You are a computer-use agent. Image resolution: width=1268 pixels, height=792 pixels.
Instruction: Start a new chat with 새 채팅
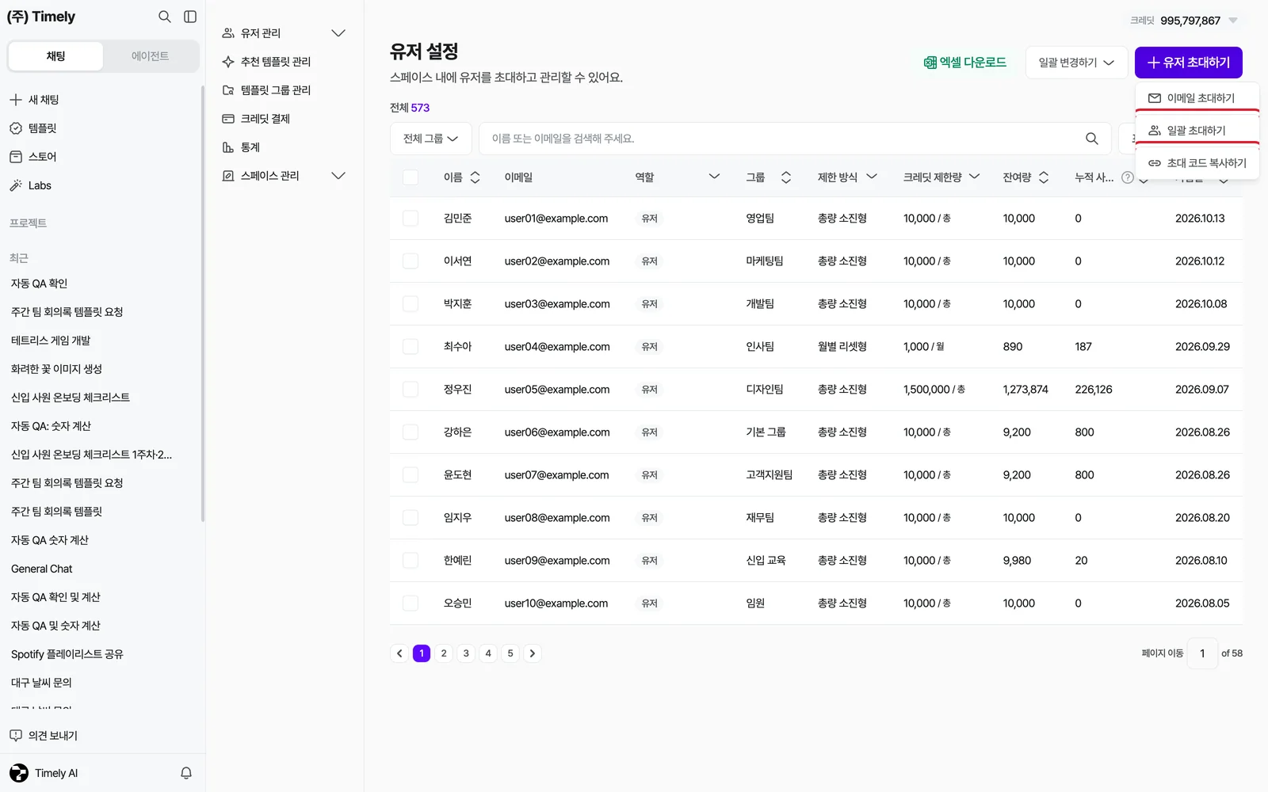coord(34,100)
